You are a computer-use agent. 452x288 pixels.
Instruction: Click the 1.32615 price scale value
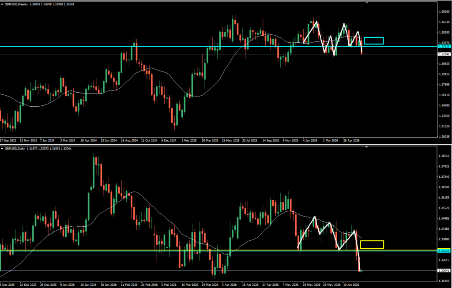[444, 260]
